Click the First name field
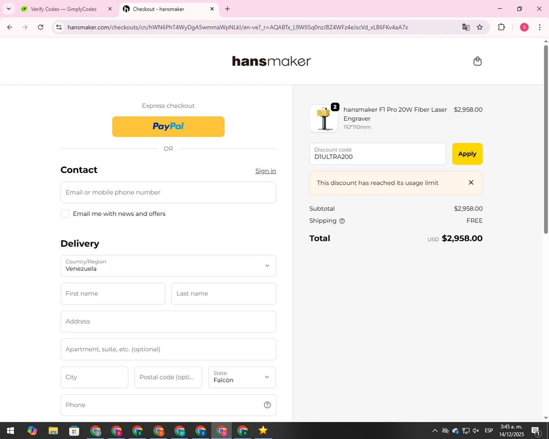 (113, 293)
